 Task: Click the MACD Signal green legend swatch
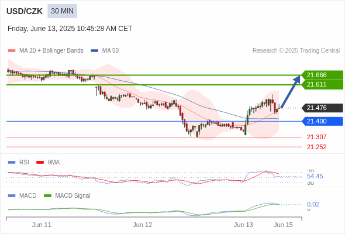click(x=47, y=196)
